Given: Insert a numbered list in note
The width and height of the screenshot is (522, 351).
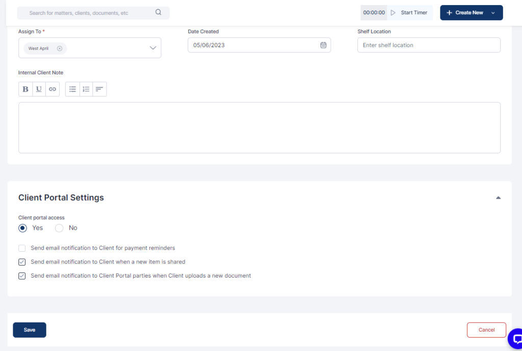Looking at the screenshot, I should (x=86, y=89).
